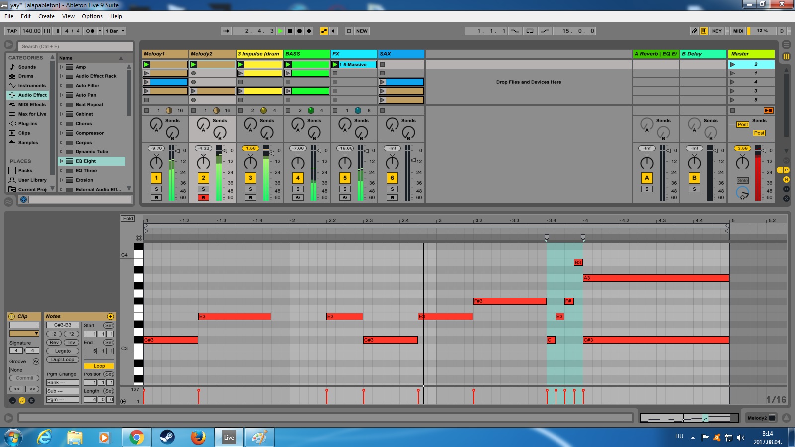Open the File menu
This screenshot has width=795, height=447.
tap(9, 16)
